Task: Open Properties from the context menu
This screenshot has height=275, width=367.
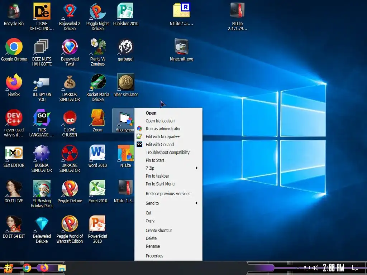Action: coord(168,256)
